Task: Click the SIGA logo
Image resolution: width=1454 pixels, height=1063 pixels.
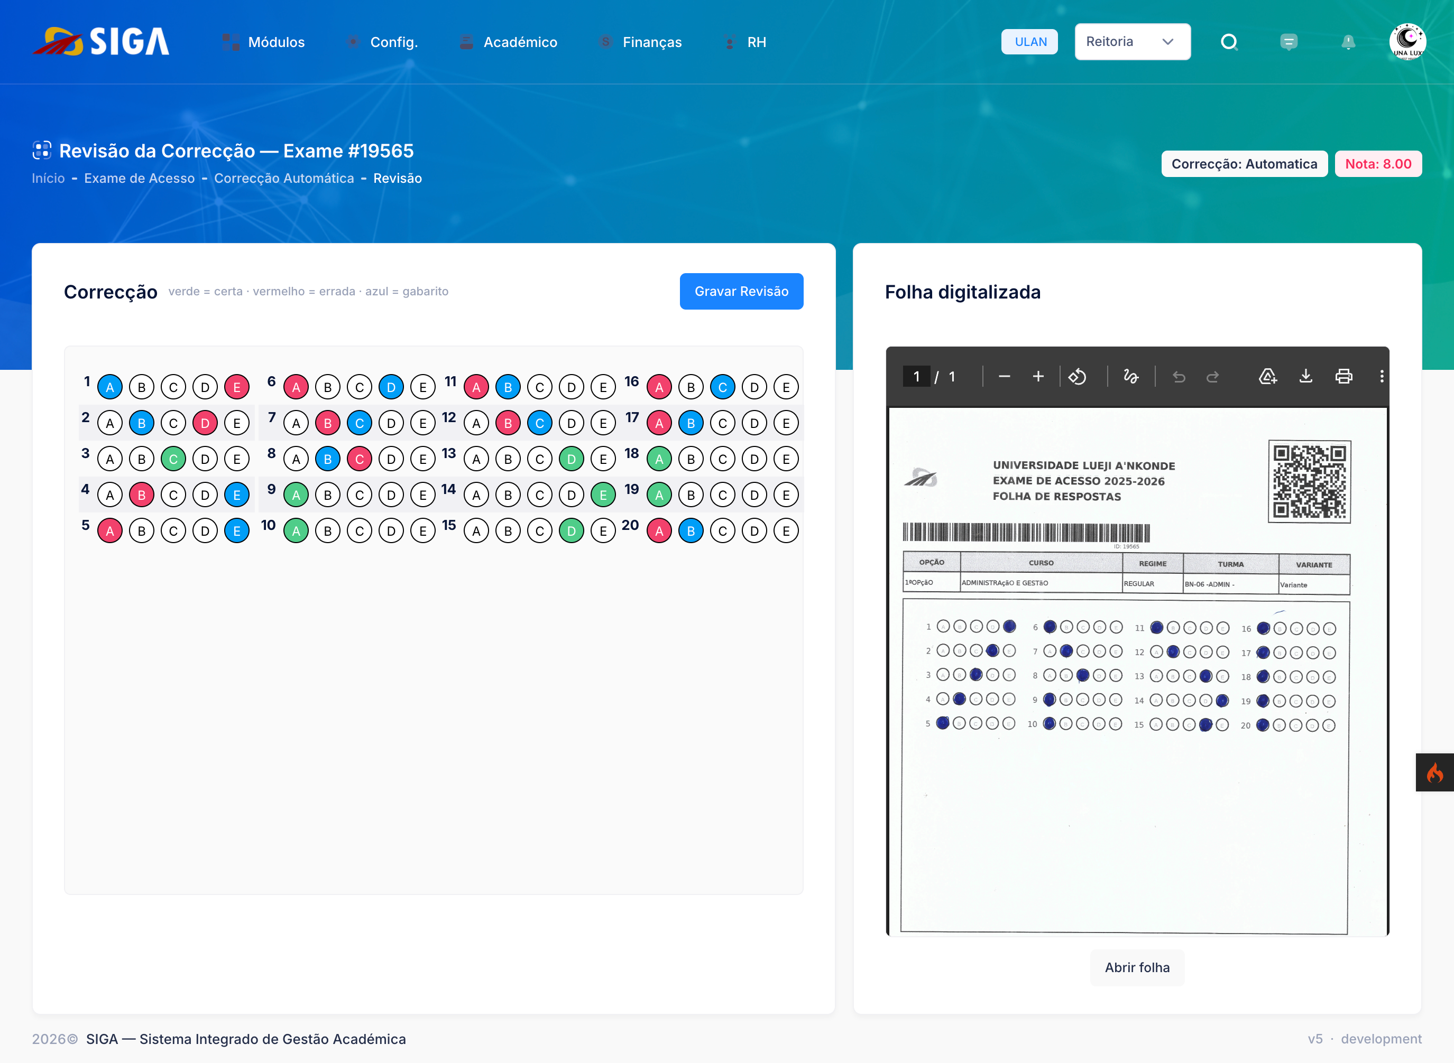Action: (x=101, y=42)
